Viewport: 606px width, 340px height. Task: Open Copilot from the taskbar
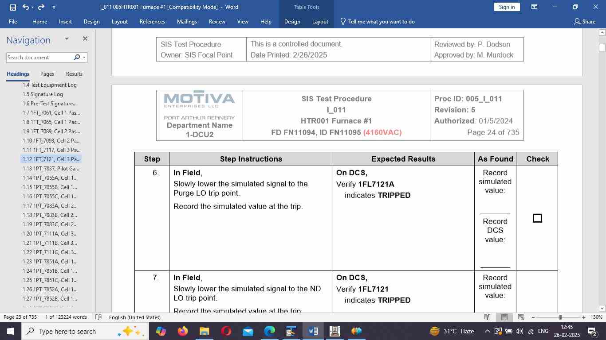[x=161, y=331]
